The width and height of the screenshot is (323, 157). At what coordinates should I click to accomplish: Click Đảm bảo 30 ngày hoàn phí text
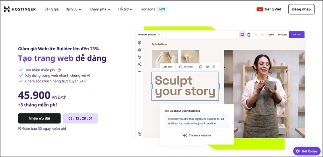44,129
